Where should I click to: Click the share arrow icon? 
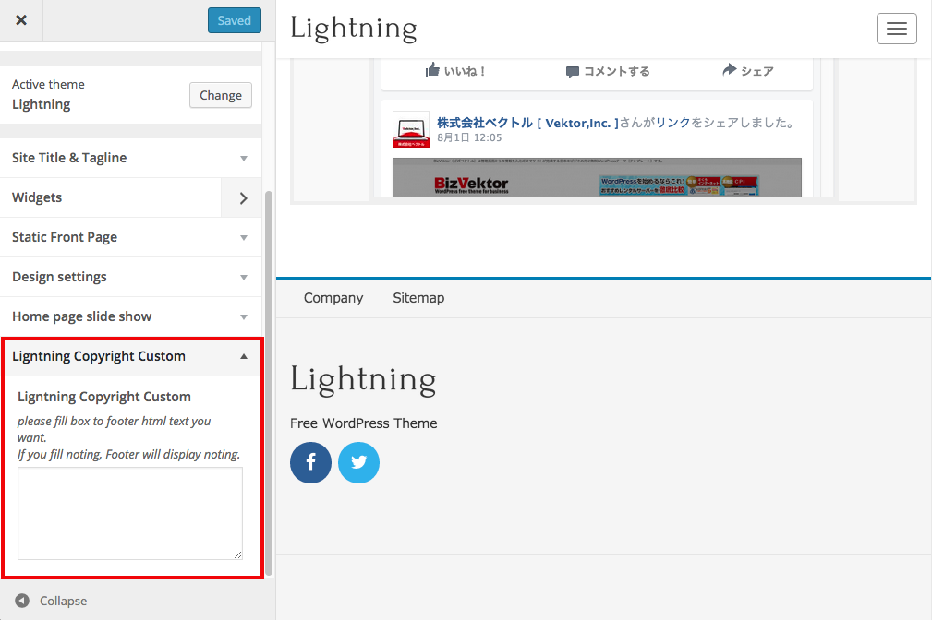(x=730, y=70)
